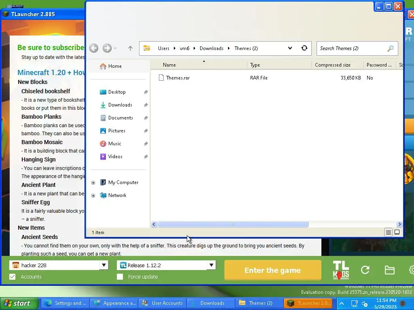Expand the chevron after vm6 in path
The image size is (414, 310).
pyautogui.click(x=194, y=48)
